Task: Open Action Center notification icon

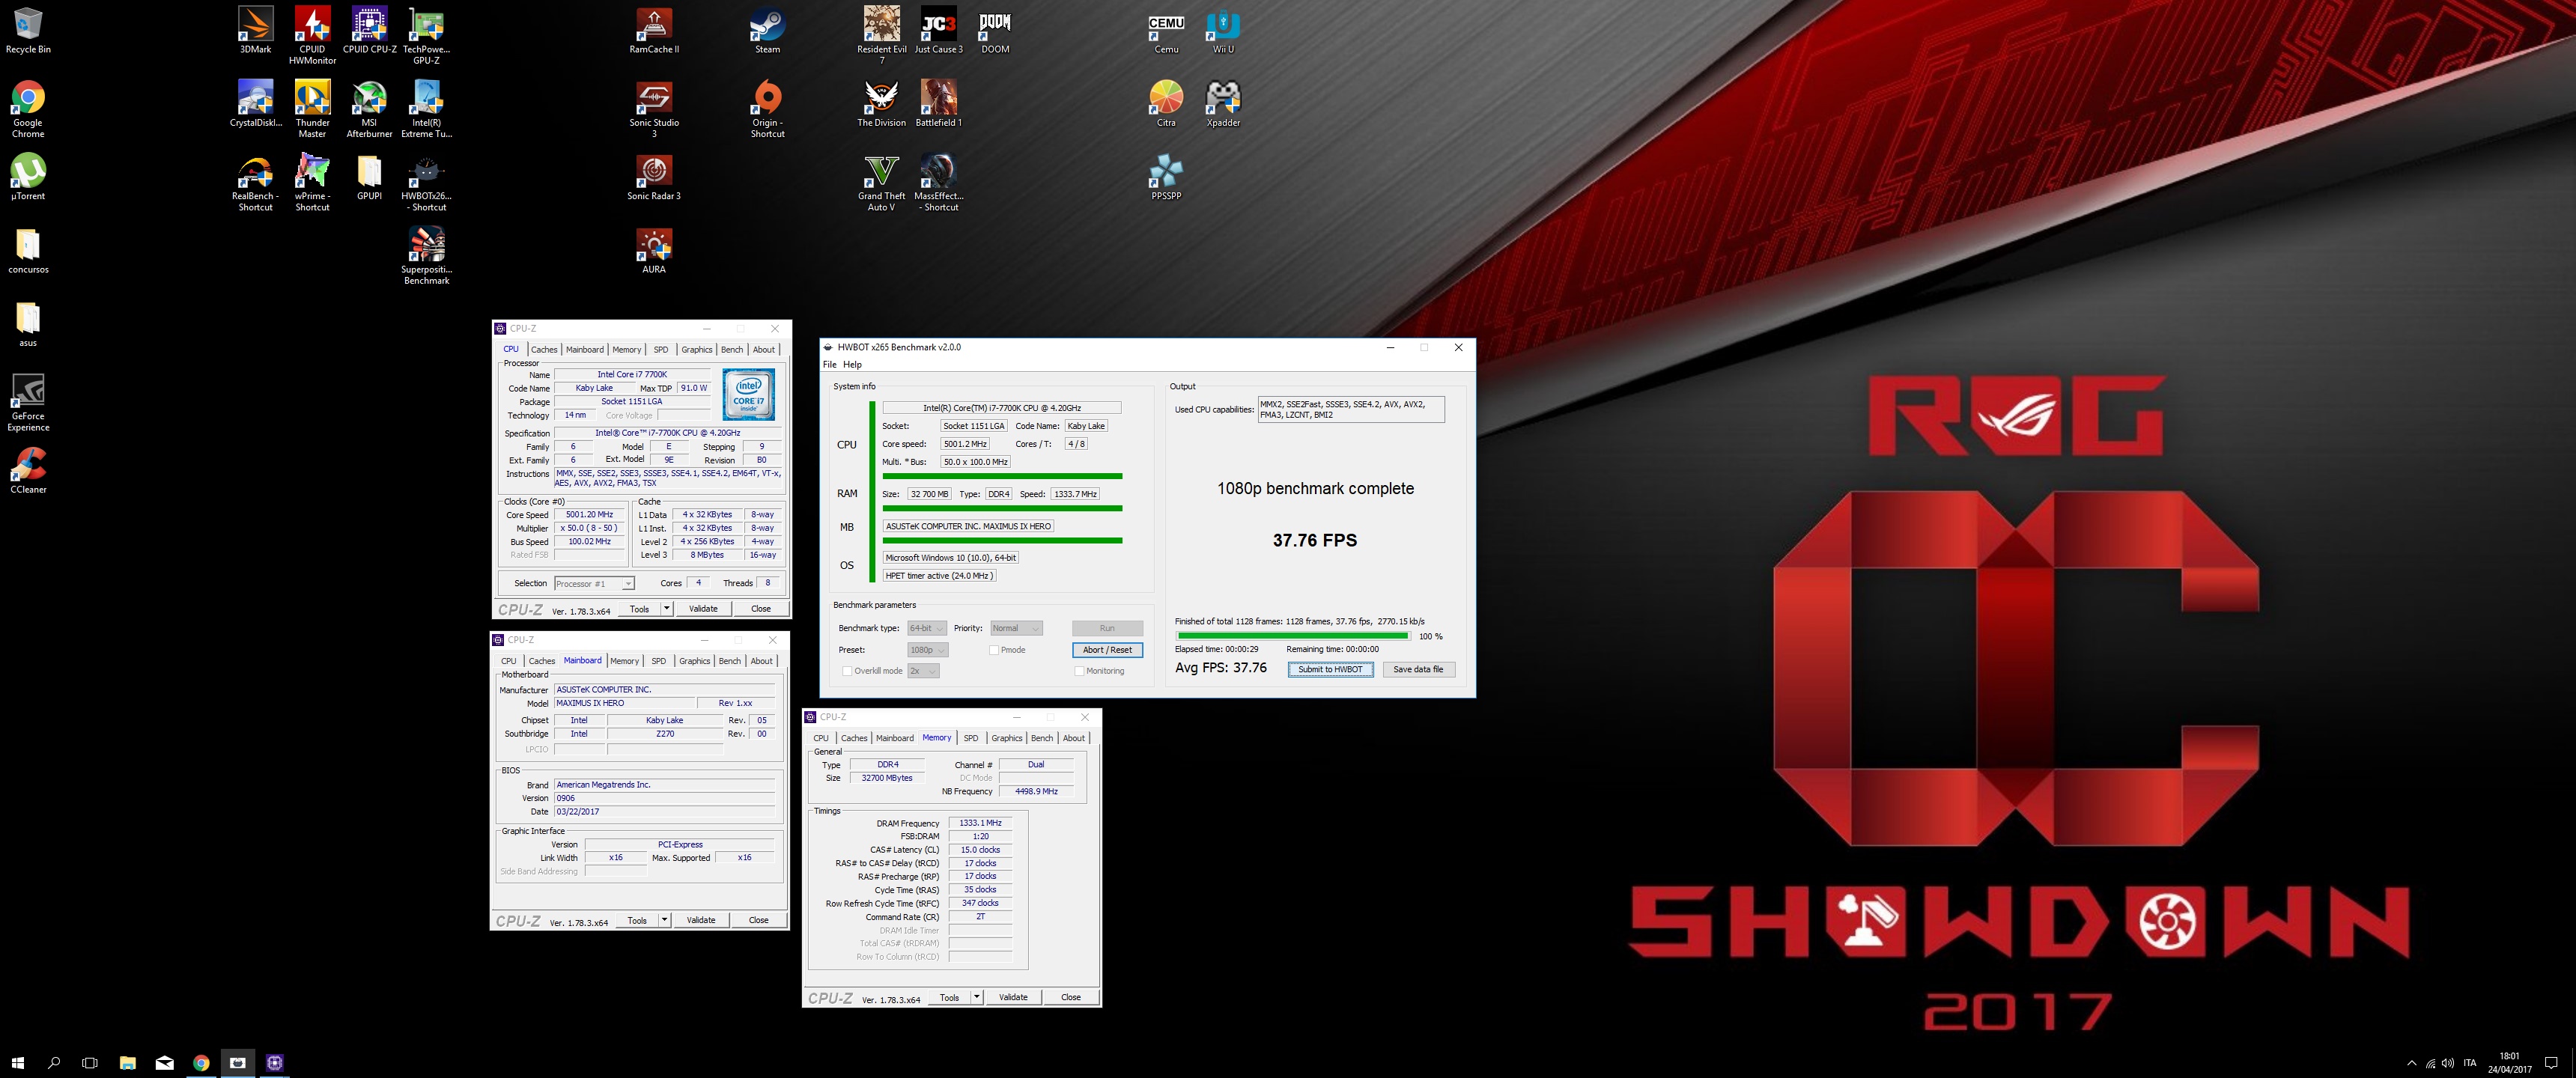Action: coord(2551,1063)
